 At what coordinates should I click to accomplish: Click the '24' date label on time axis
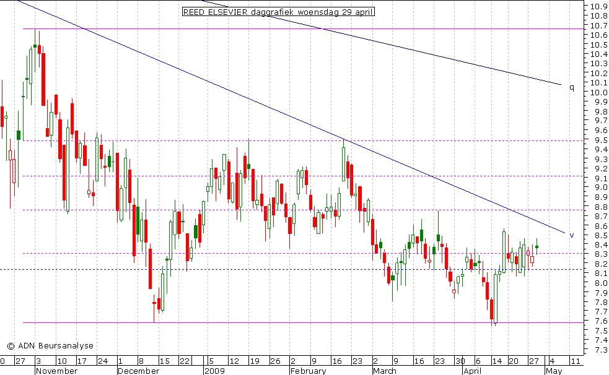(103, 361)
